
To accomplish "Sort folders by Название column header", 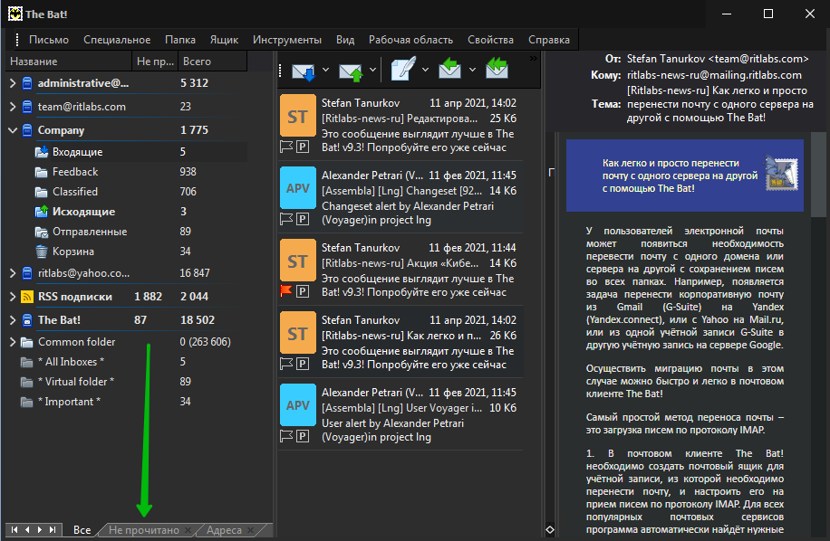I will coord(69,62).
